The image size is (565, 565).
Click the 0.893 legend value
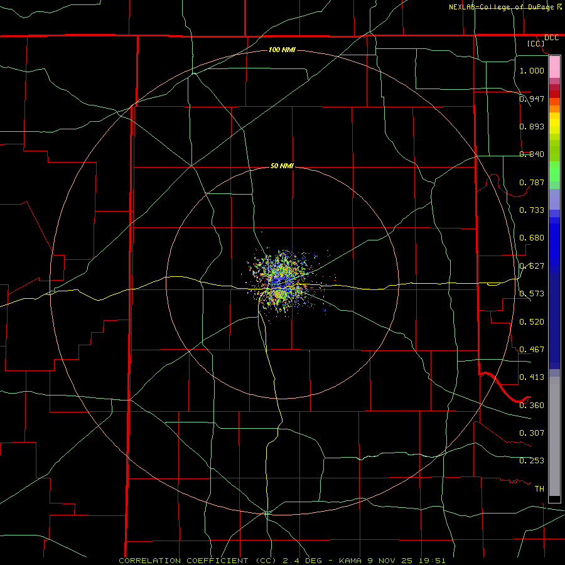[532, 126]
